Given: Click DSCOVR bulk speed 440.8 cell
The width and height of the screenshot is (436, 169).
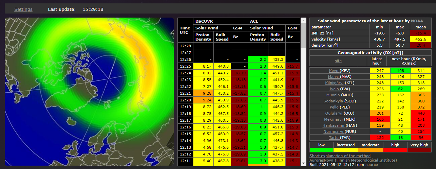Looking at the screenshot, I should pos(222,66).
